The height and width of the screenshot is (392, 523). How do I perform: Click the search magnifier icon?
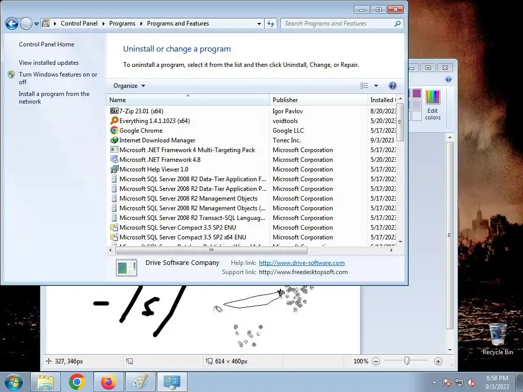[397, 23]
